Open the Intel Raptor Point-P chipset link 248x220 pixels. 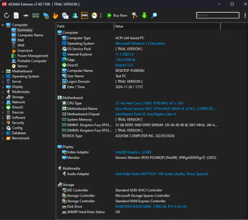pos(146,114)
